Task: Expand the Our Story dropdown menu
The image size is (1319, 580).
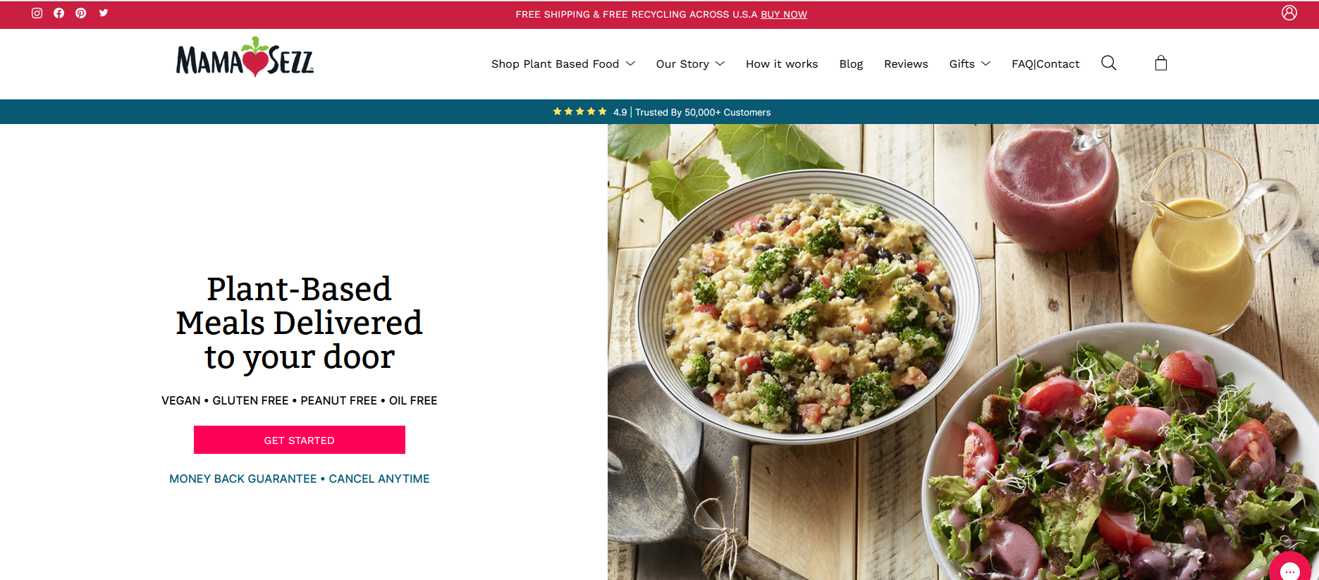Action: (x=690, y=64)
